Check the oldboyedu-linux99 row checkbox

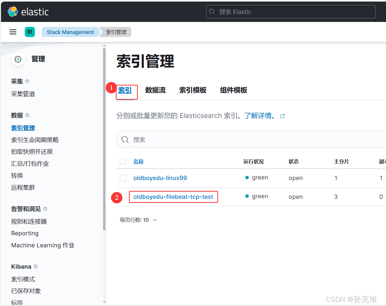click(123, 178)
